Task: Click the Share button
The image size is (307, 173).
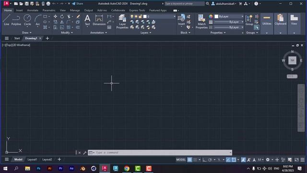Action: pyautogui.click(x=78, y=3)
